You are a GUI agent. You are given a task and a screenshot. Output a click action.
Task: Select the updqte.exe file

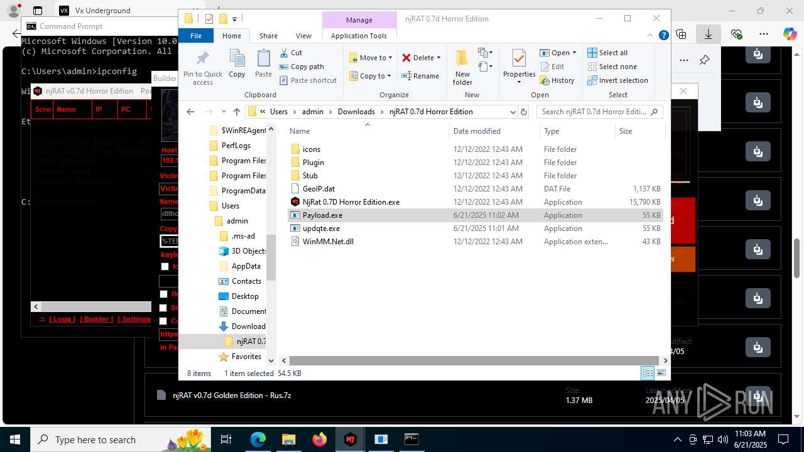[475, 229]
